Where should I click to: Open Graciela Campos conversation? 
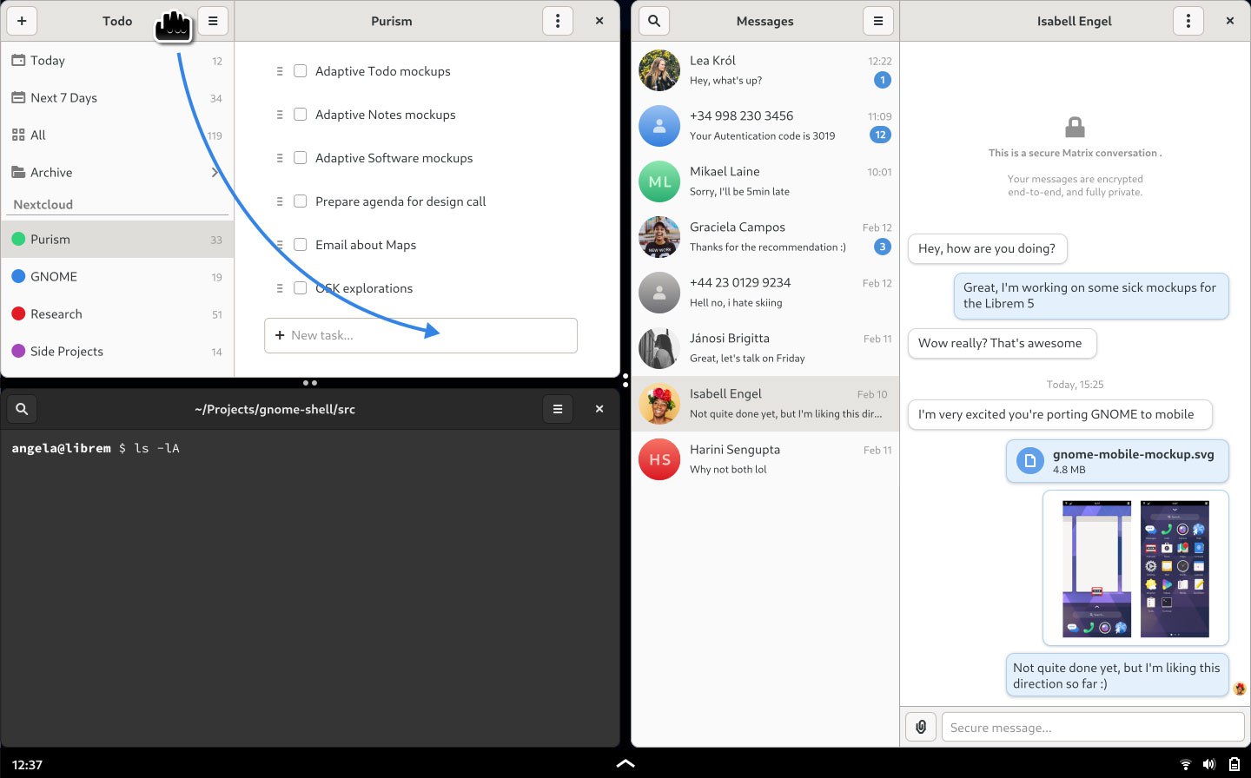(765, 237)
